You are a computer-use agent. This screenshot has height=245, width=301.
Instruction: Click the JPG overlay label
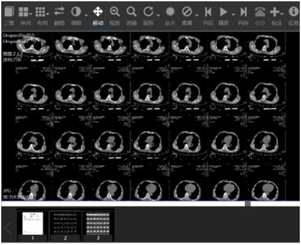(x=7, y=191)
